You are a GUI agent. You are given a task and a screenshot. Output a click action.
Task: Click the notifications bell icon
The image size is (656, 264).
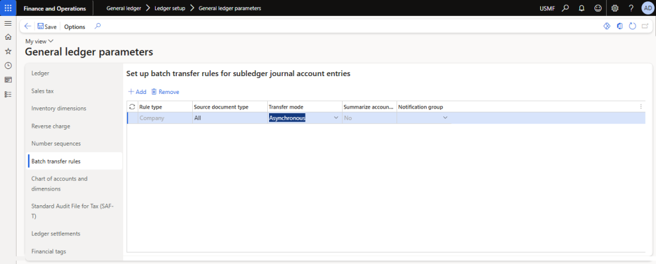click(581, 8)
